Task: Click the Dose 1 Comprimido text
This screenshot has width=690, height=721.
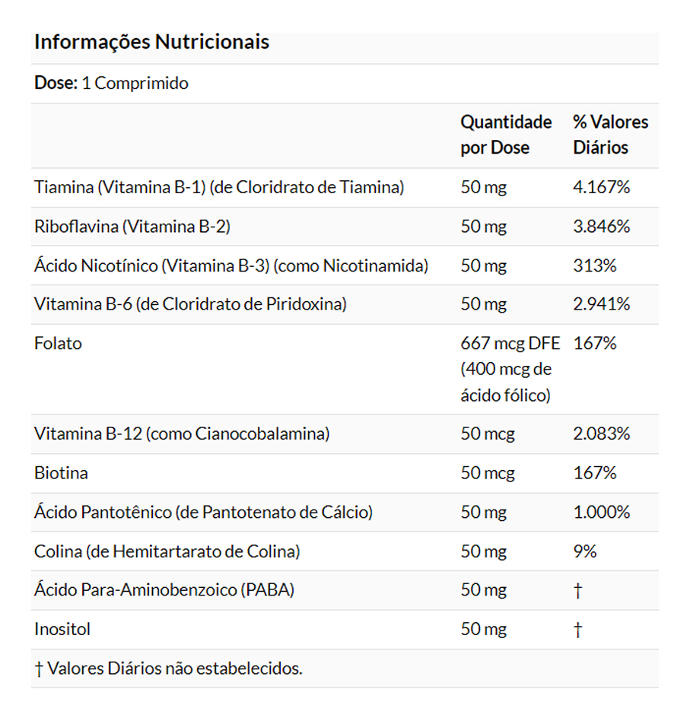Action: (111, 83)
